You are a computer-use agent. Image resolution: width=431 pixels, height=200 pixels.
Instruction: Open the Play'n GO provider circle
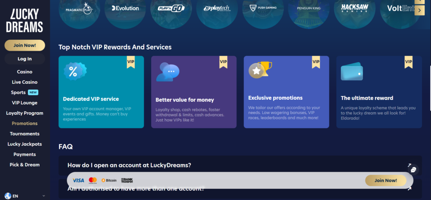(x=171, y=9)
